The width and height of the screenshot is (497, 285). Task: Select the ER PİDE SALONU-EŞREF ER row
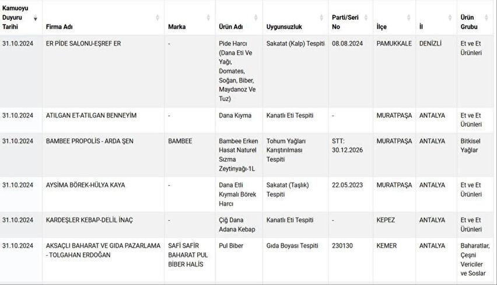click(x=249, y=71)
